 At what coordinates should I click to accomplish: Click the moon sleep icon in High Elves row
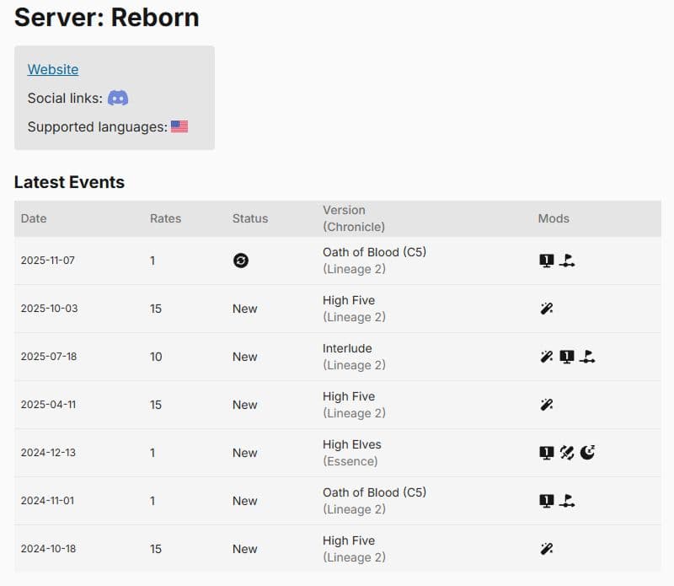point(587,453)
